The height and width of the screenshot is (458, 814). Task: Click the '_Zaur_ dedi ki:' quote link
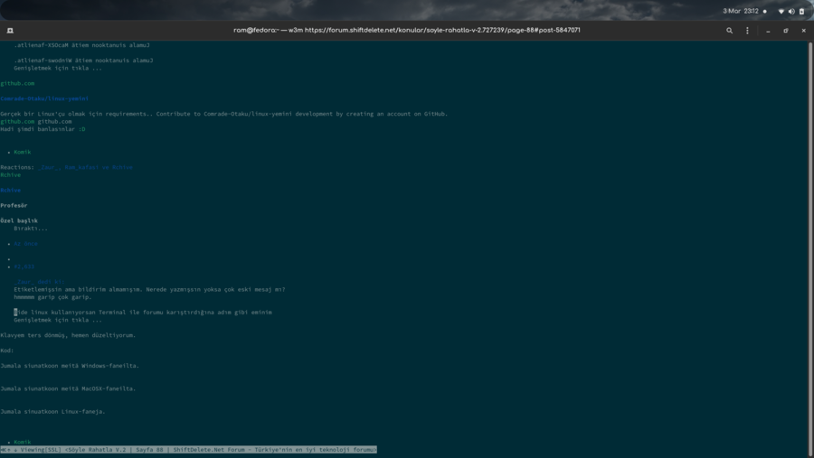pyautogui.click(x=39, y=282)
